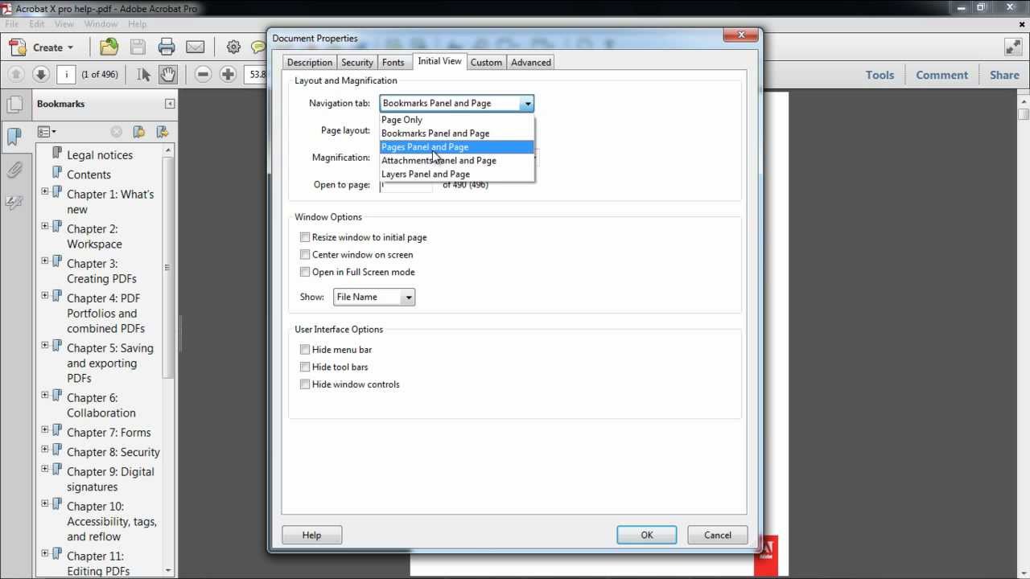Viewport: 1030px width, 579px height.
Task: Choose Layers Panel and Page option
Action: 456,174
